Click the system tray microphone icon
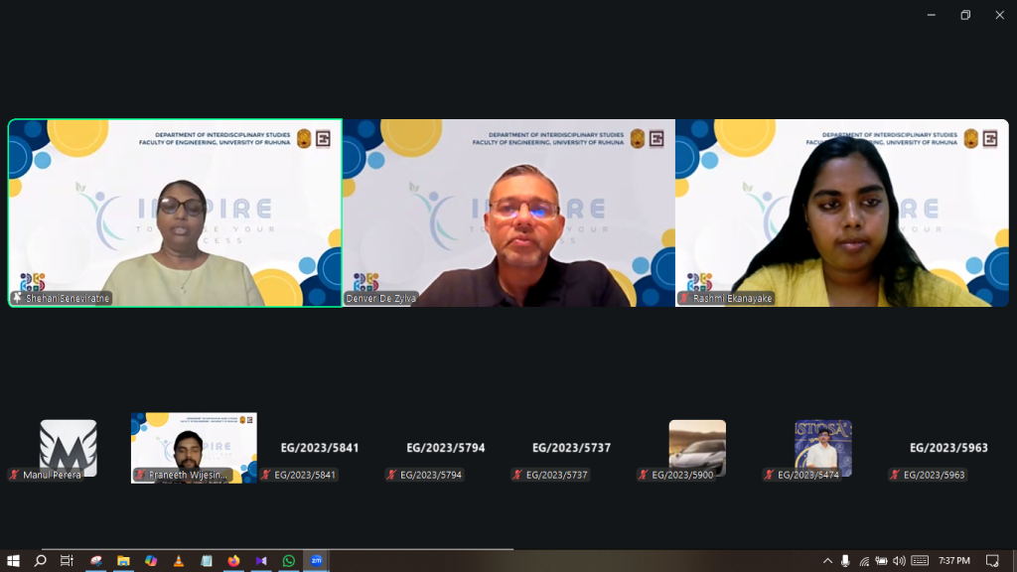Image resolution: width=1017 pixels, height=572 pixels. point(845,561)
